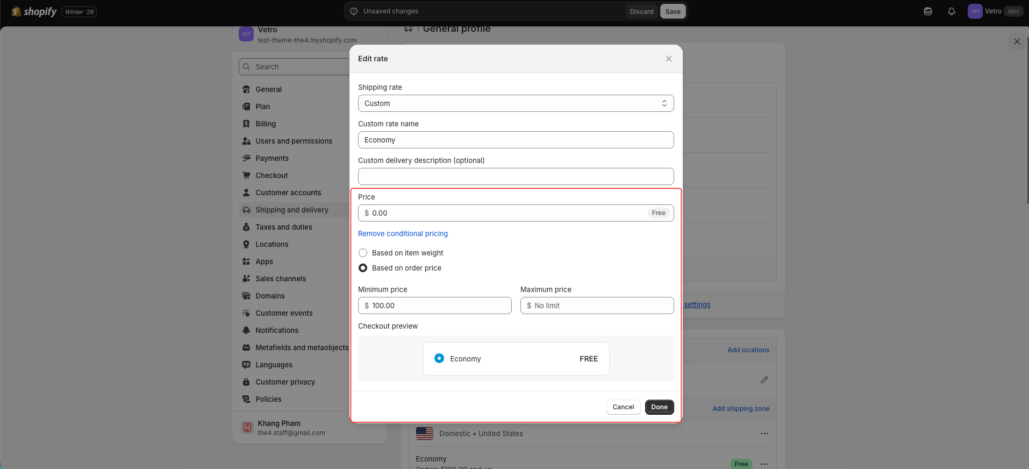Click the notifications bell icon
The height and width of the screenshot is (469, 1029).
coord(951,11)
